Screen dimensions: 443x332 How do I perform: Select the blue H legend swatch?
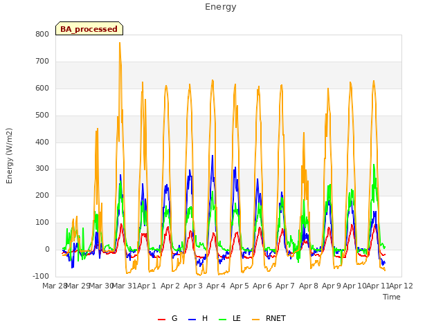(x=192, y=320)
